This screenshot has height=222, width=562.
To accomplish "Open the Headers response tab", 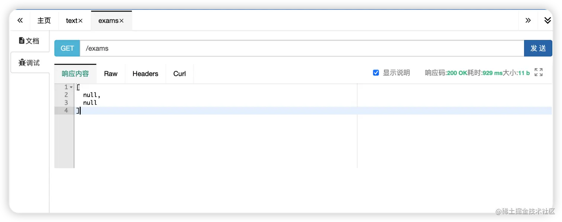I will [145, 74].
